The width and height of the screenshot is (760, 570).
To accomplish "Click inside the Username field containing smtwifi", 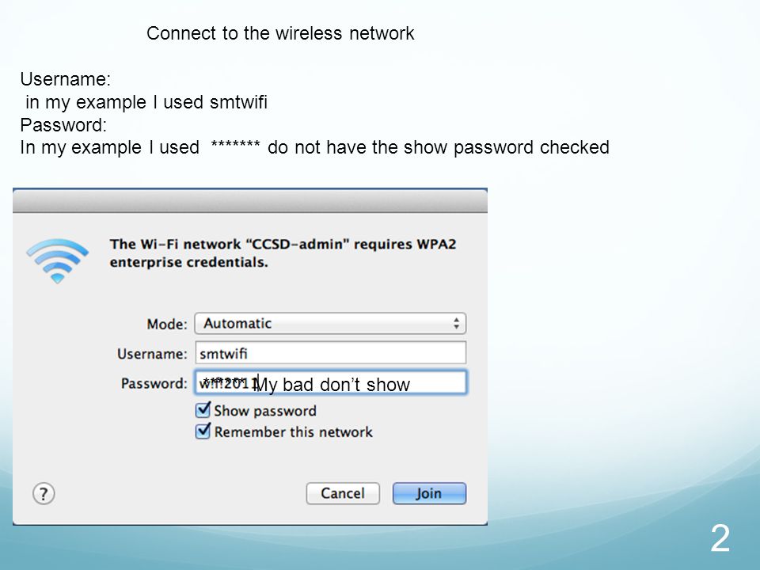I will 331,353.
